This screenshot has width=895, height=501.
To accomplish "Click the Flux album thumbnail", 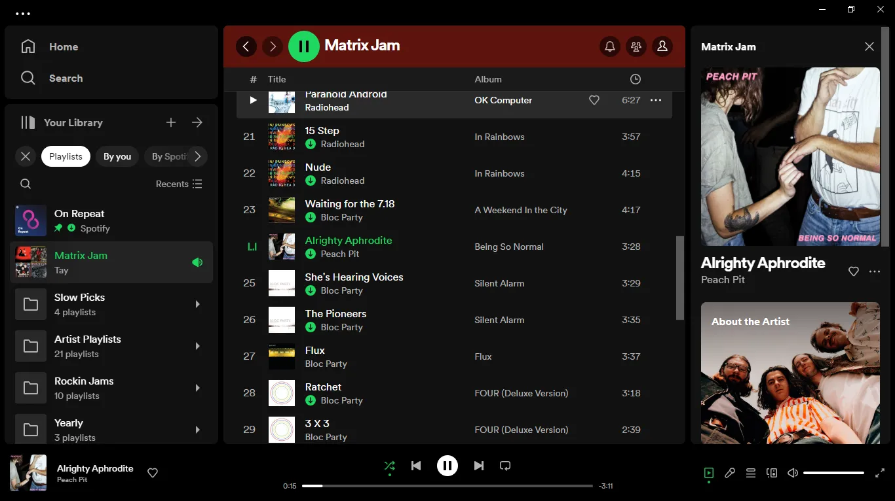I will (x=282, y=356).
